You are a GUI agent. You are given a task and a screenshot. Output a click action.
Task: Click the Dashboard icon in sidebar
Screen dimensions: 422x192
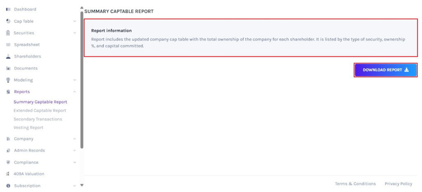[x=8, y=9]
